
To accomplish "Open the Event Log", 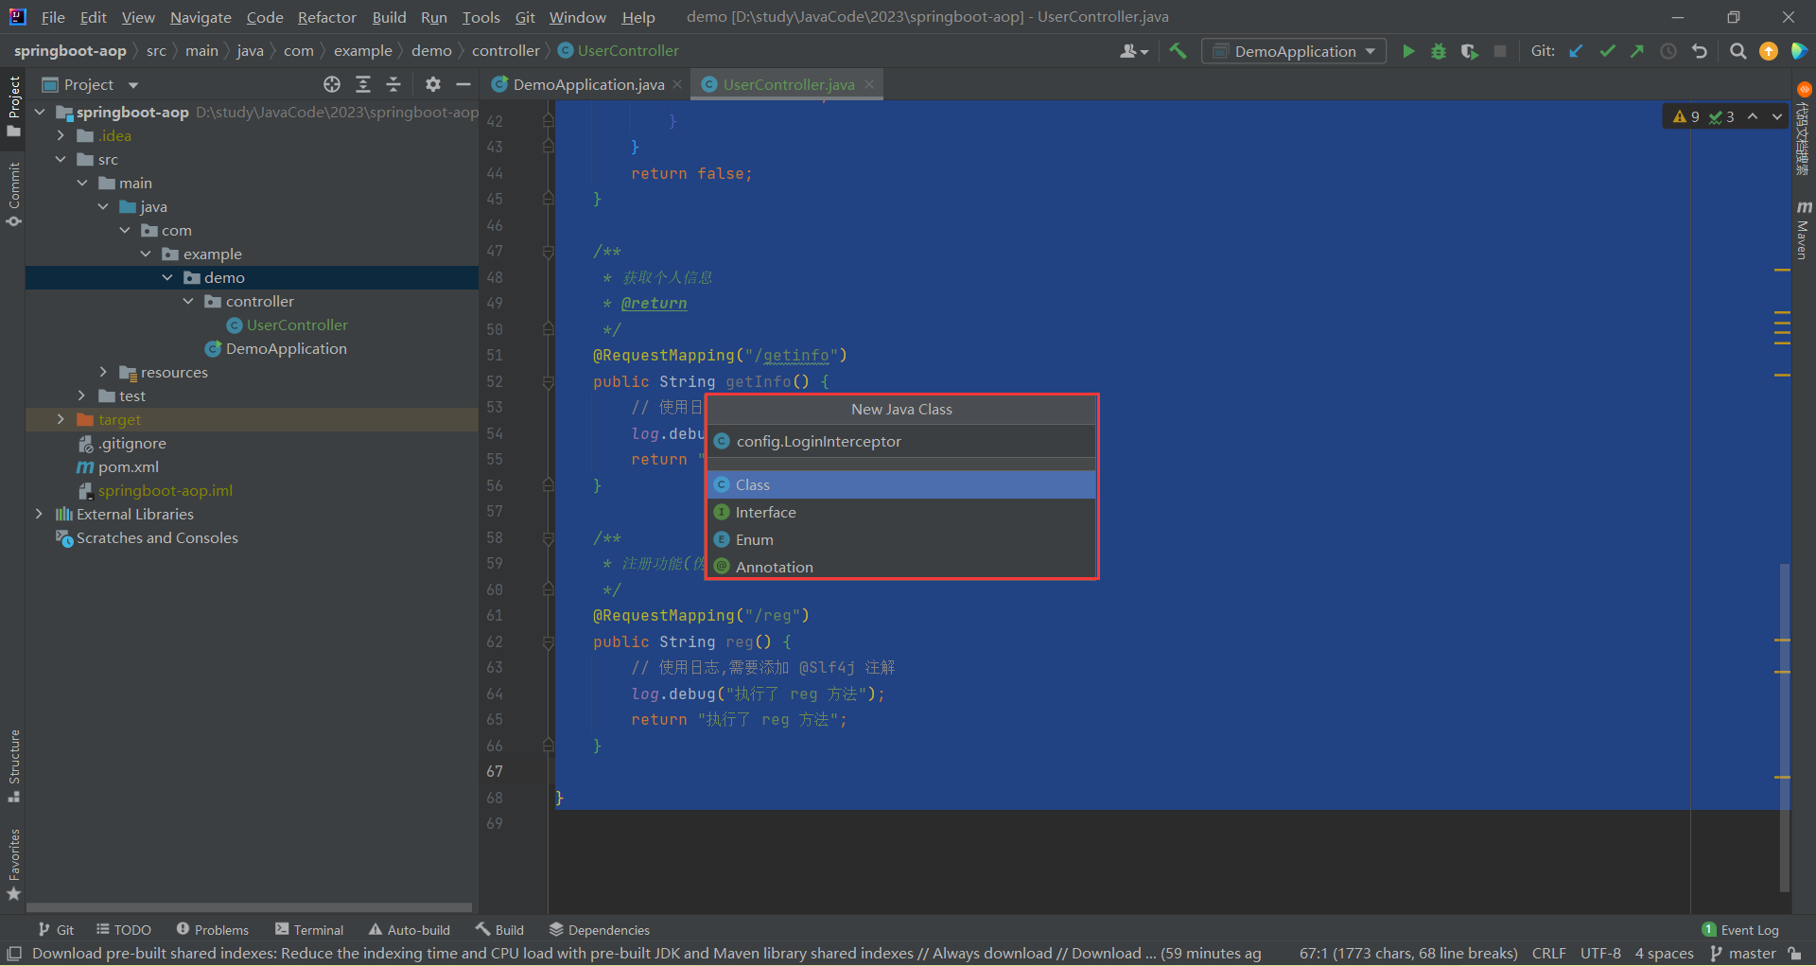I will (x=1740, y=930).
